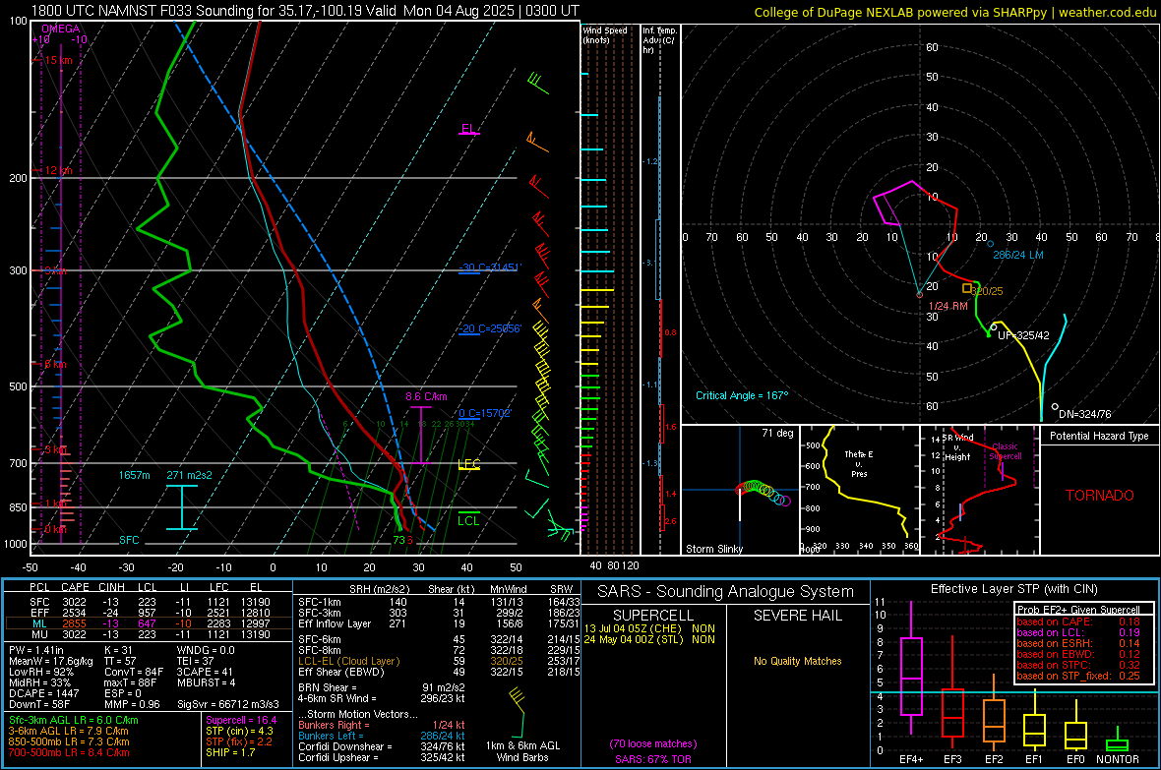This screenshot has width=1161, height=770.
Task: Click the UP=325/42 Corfidi label
Action: (1023, 335)
